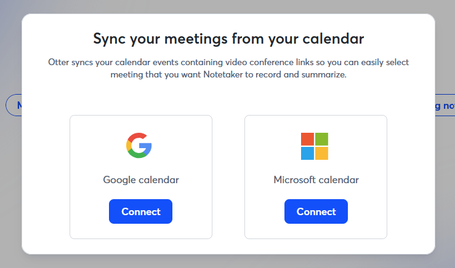Viewport: 455px width, 268px height.
Task: Click the word 'Otter' in the description
Action: click(59, 63)
